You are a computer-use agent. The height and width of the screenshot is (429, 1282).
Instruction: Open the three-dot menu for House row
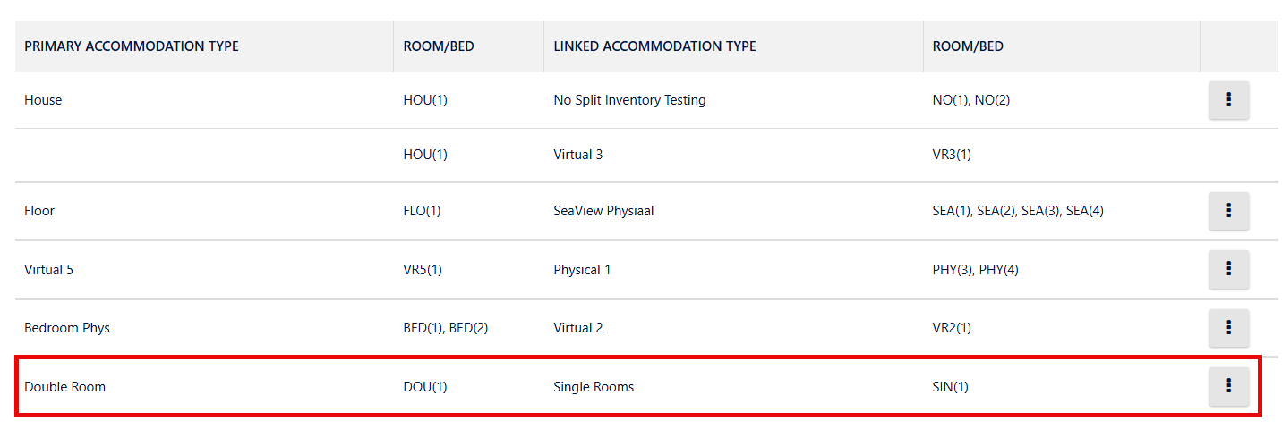click(x=1228, y=99)
